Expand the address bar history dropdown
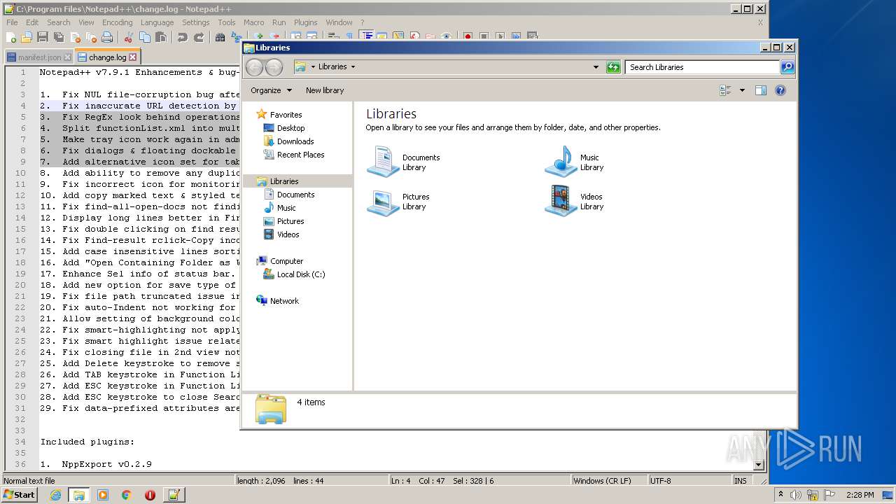This screenshot has width=896, height=504. (596, 67)
